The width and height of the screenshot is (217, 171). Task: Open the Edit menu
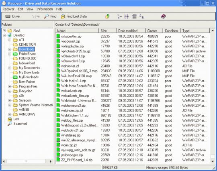20,9
